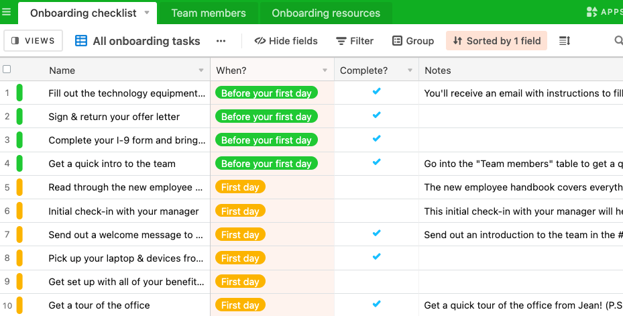
Task: Expand the When? column dropdown arrow
Action: (x=325, y=70)
